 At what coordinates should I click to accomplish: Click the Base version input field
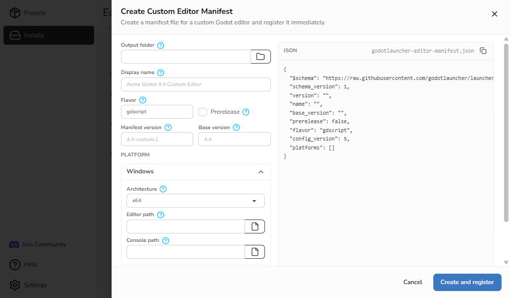pos(235,139)
